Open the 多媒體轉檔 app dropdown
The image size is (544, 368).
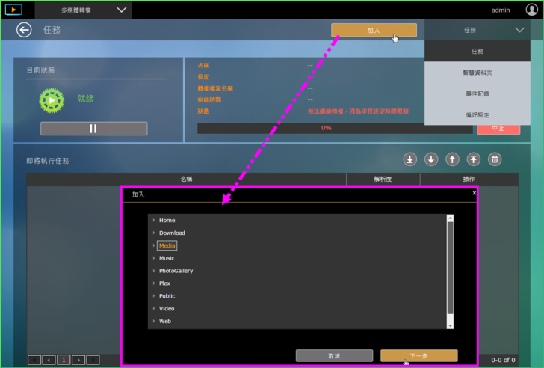point(83,10)
